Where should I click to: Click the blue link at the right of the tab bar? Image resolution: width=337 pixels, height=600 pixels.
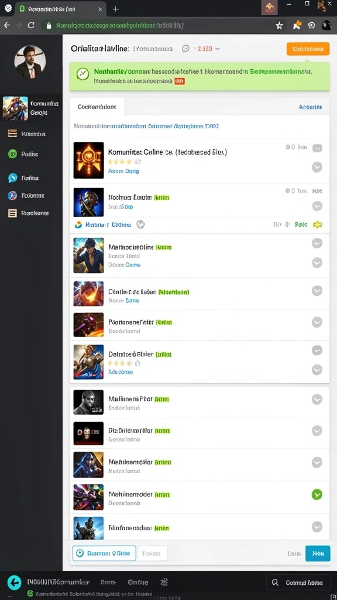pyautogui.click(x=310, y=107)
